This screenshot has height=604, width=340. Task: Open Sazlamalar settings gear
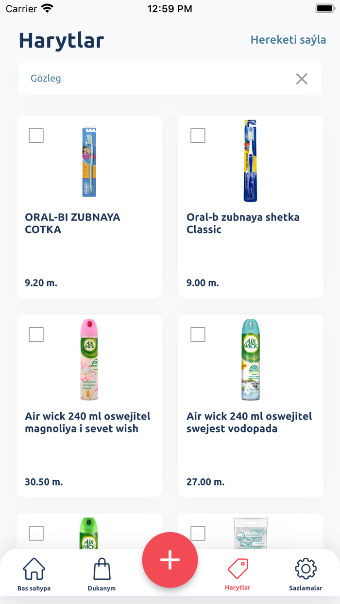(x=306, y=574)
